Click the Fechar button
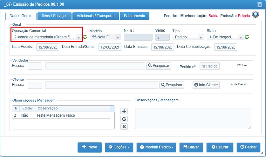 248,147
